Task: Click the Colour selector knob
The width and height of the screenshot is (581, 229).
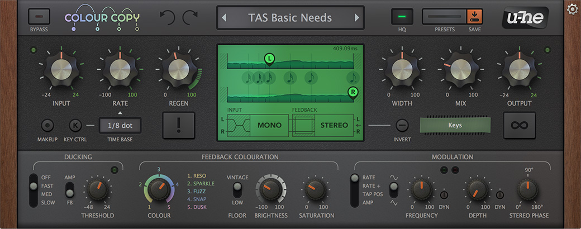Action: coord(159,190)
